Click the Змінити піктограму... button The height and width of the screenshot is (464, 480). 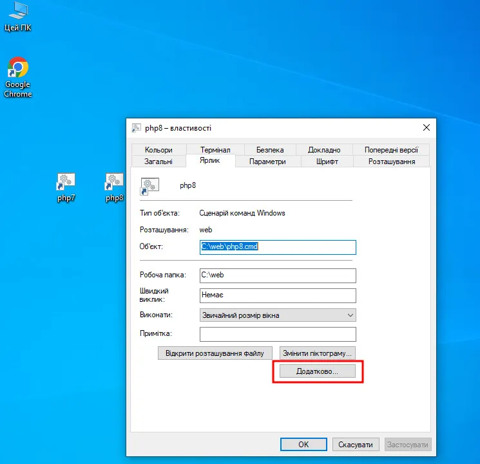point(316,353)
